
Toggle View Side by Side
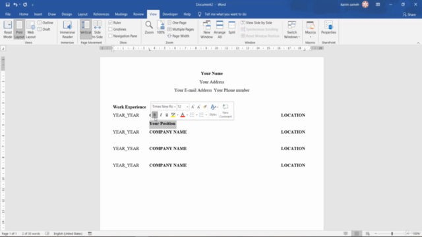coord(256,22)
